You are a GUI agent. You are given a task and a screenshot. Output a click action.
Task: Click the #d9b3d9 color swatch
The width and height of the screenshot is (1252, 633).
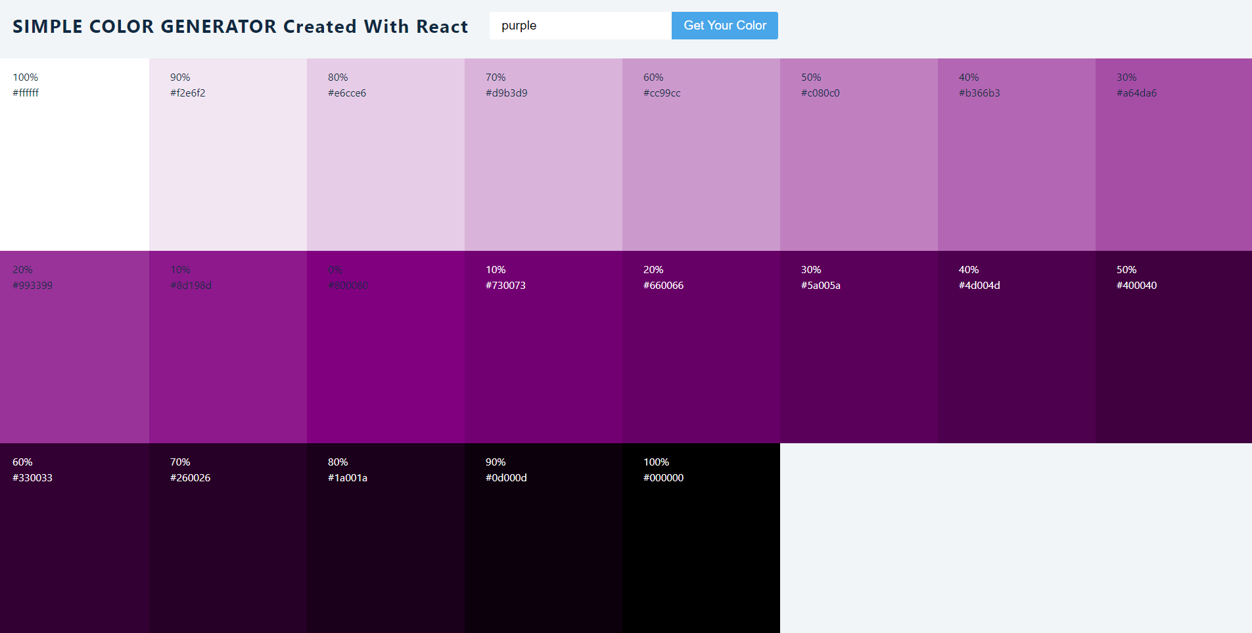pos(544,154)
